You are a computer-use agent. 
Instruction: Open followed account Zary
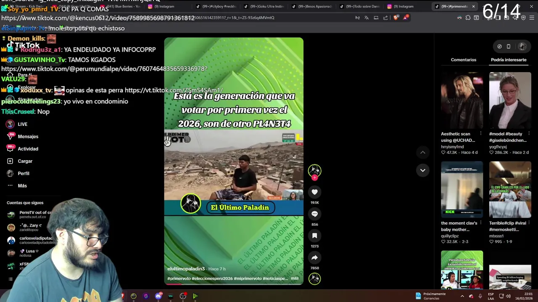click(x=25, y=227)
